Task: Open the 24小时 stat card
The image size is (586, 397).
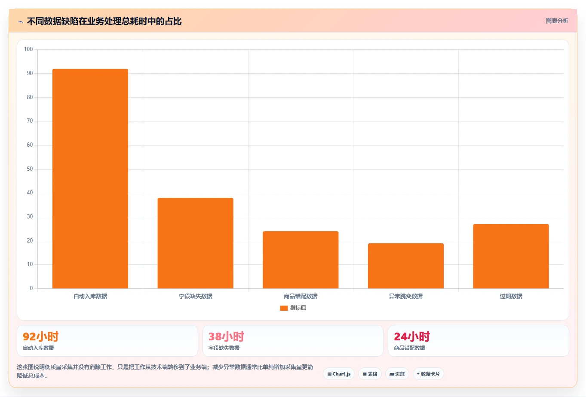Action: click(x=478, y=341)
